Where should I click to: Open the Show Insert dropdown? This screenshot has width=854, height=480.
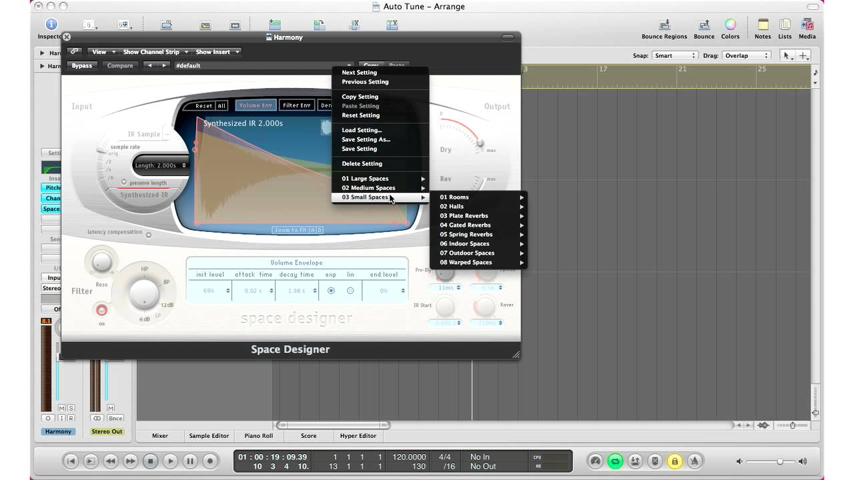(217, 51)
